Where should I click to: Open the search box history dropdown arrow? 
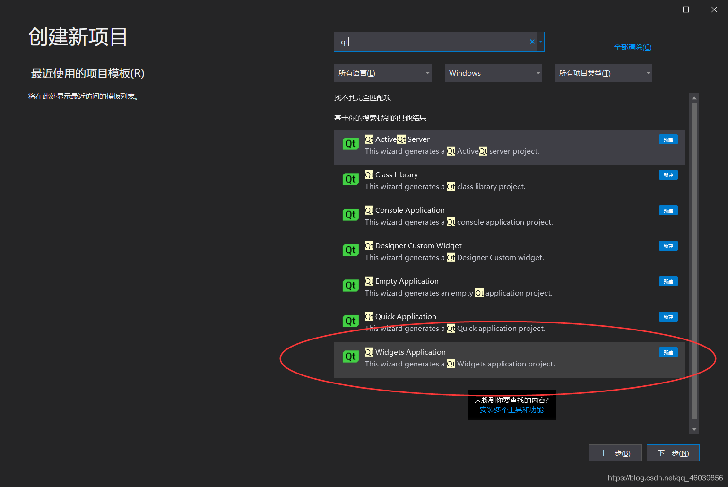(x=541, y=42)
